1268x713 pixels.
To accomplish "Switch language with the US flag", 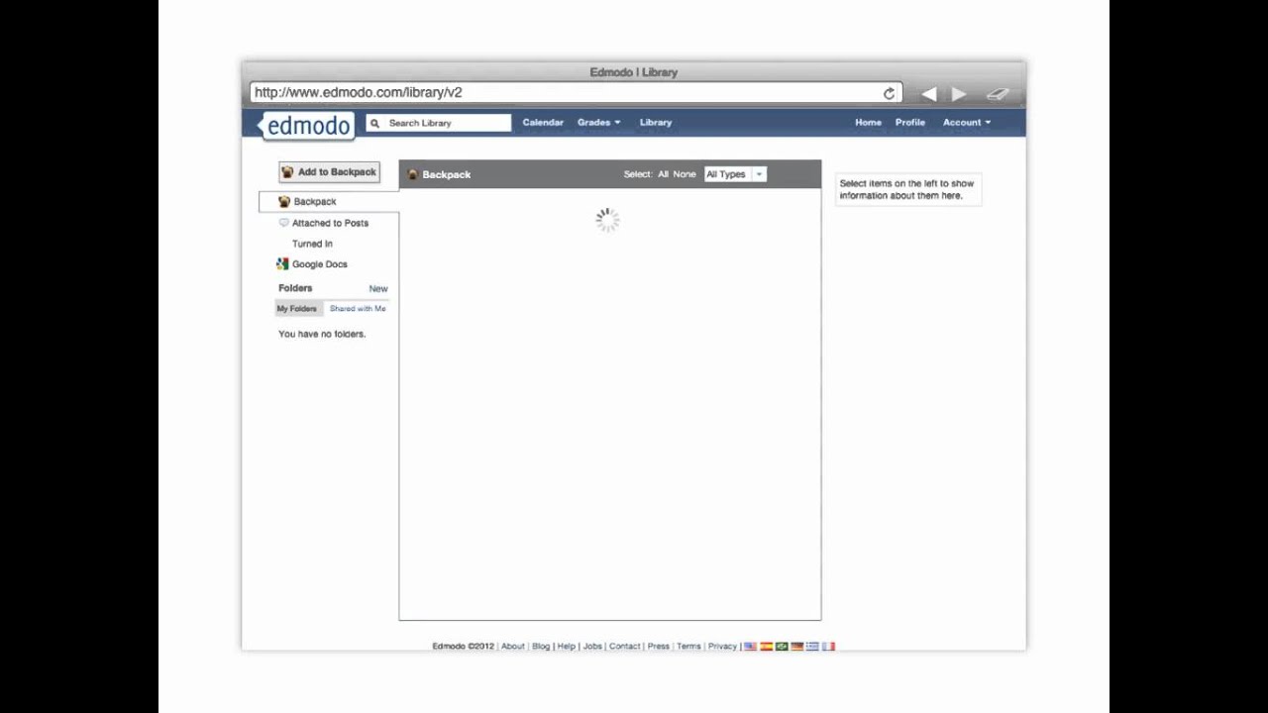I will [751, 647].
